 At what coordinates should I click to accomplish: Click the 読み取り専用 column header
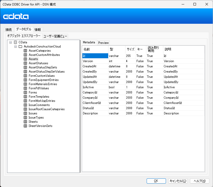pos(154,49)
